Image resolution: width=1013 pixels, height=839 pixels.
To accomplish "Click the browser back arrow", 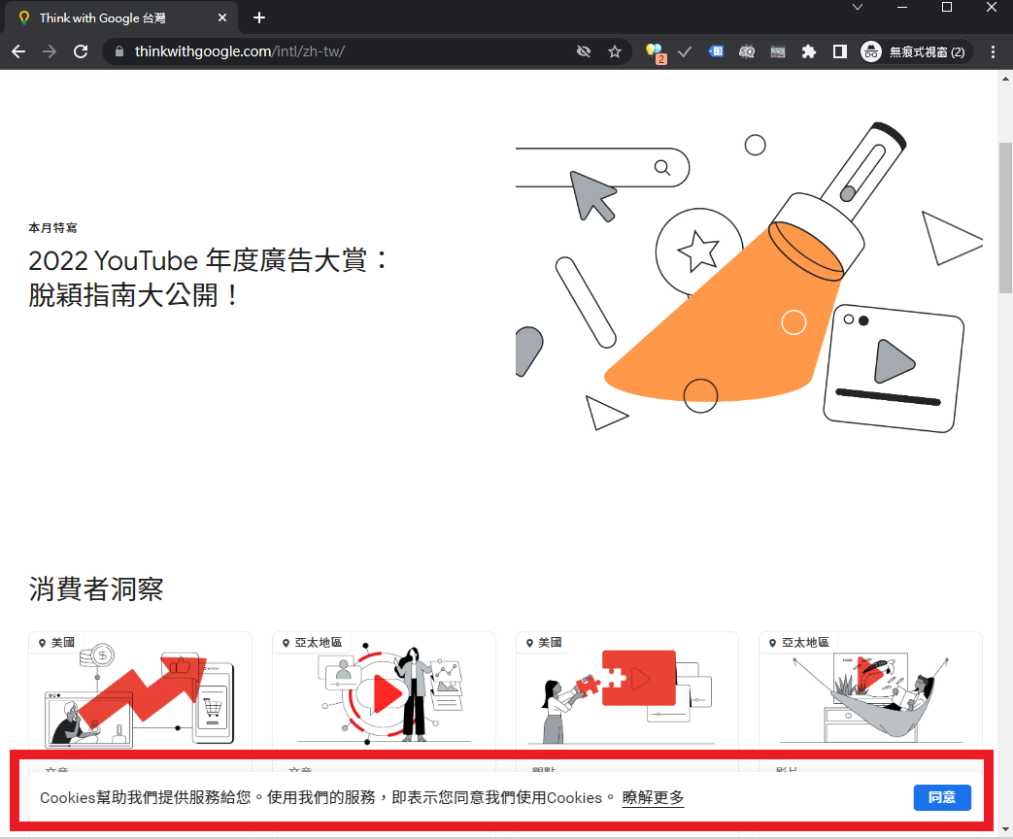I will (18, 51).
